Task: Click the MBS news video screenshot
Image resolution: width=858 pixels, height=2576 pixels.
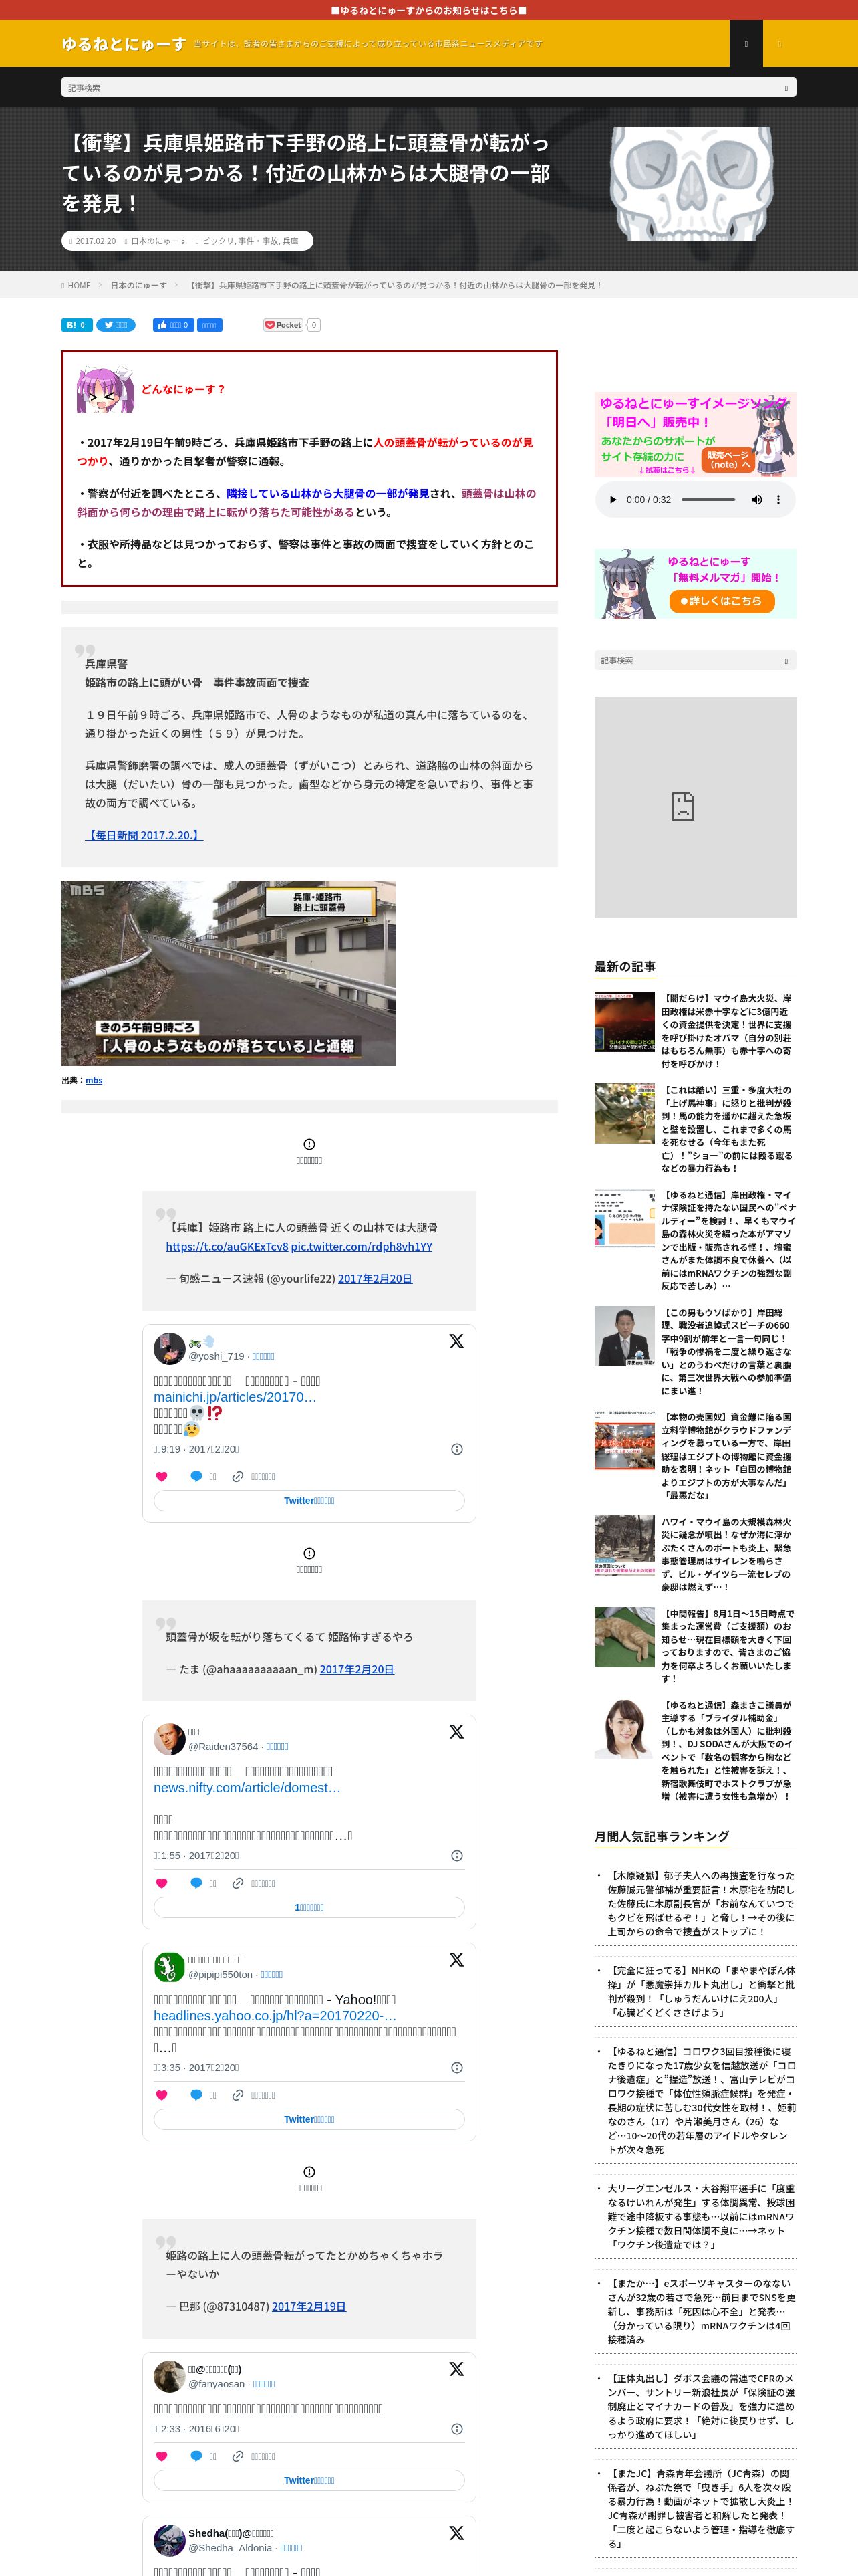Action: [x=229, y=973]
